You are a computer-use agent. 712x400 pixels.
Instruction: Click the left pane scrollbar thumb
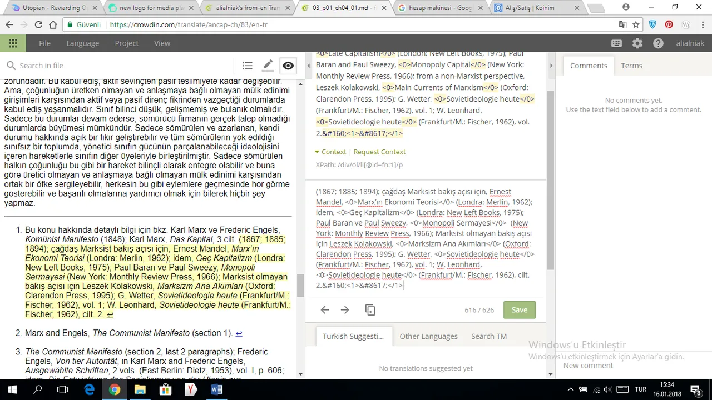click(x=300, y=285)
